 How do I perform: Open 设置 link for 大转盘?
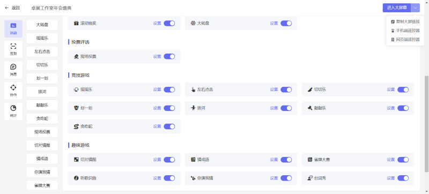[274, 23]
